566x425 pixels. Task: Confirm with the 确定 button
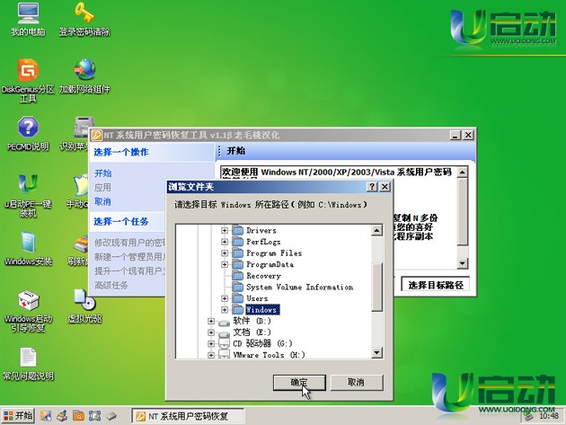[x=299, y=383]
